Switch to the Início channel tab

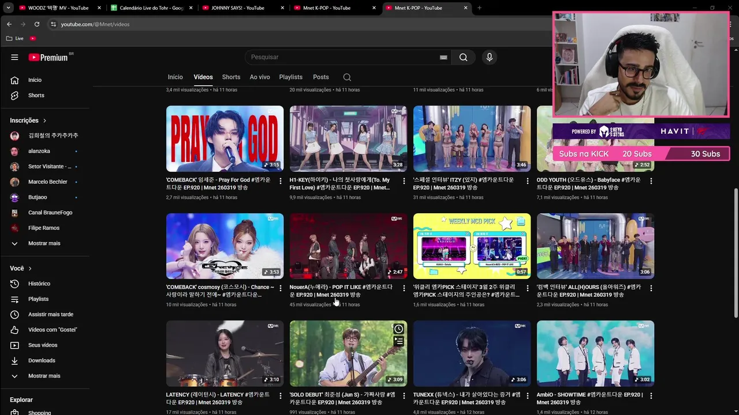tap(175, 77)
